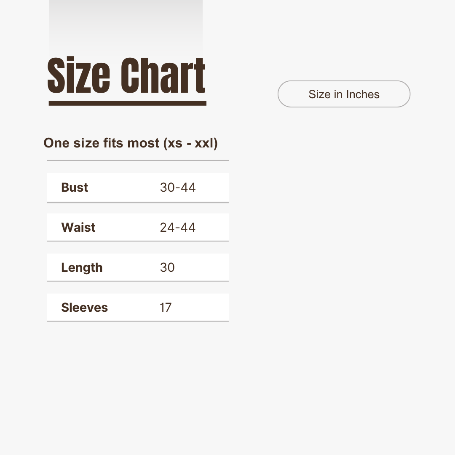Click the word "Chart" in the heading
The image size is (455, 455).
click(x=163, y=76)
